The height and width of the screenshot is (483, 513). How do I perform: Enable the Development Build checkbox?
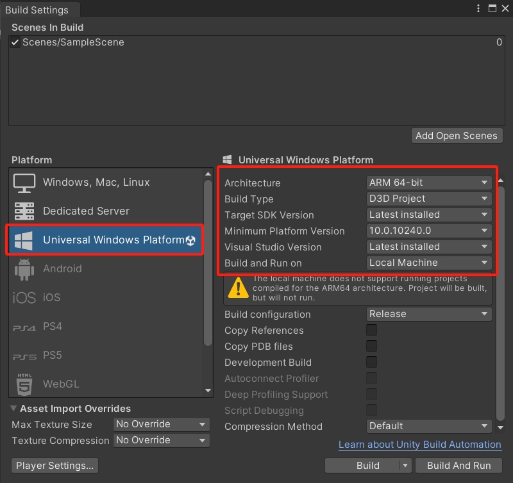pyautogui.click(x=371, y=363)
